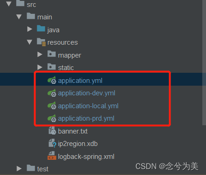Click the Spring icon of application-prd.yml

(52, 118)
